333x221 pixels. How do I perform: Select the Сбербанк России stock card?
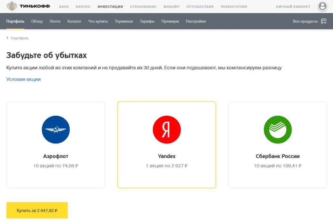pos(278,144)
